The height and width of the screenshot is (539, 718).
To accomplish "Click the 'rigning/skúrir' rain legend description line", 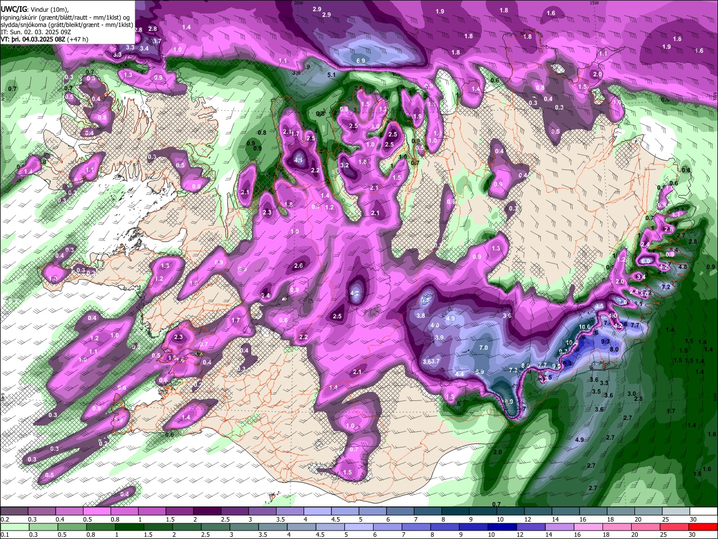I will coord(65,17).
